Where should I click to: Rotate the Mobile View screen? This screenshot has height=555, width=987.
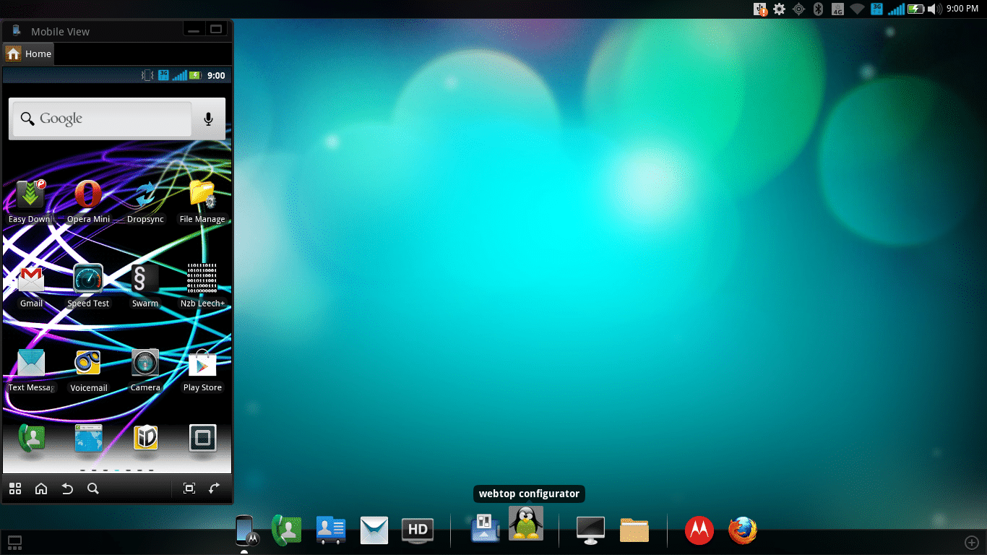click(x=214, y=489)
